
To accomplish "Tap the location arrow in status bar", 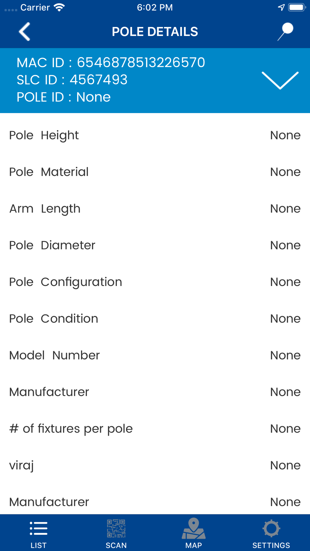I will point(281,7).
